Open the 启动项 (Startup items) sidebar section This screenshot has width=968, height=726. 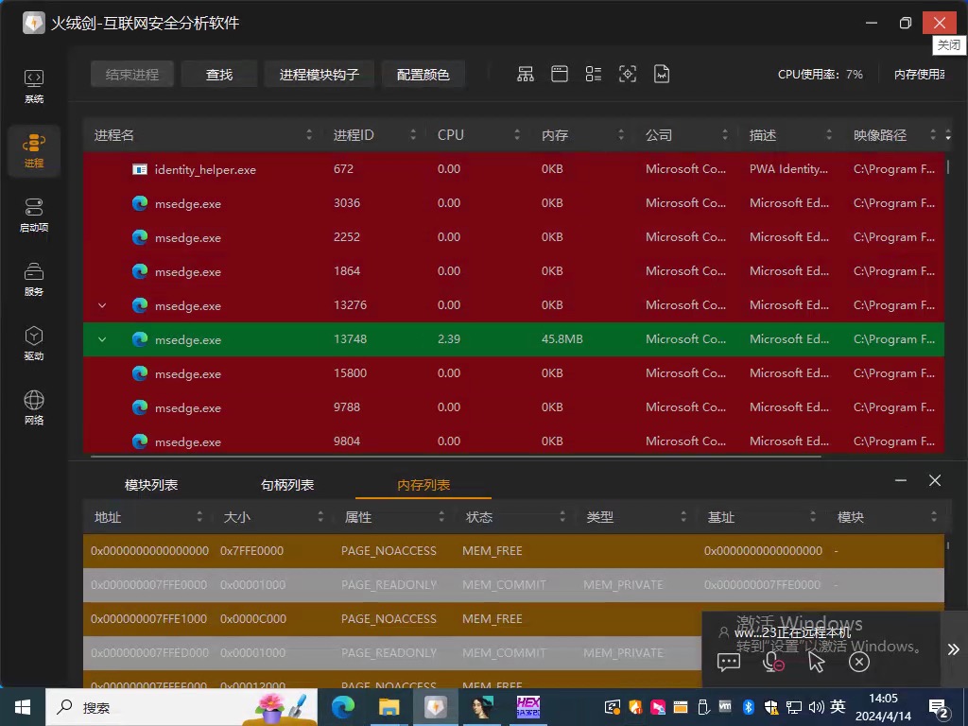pyautogui.click(x=34, y=215)
